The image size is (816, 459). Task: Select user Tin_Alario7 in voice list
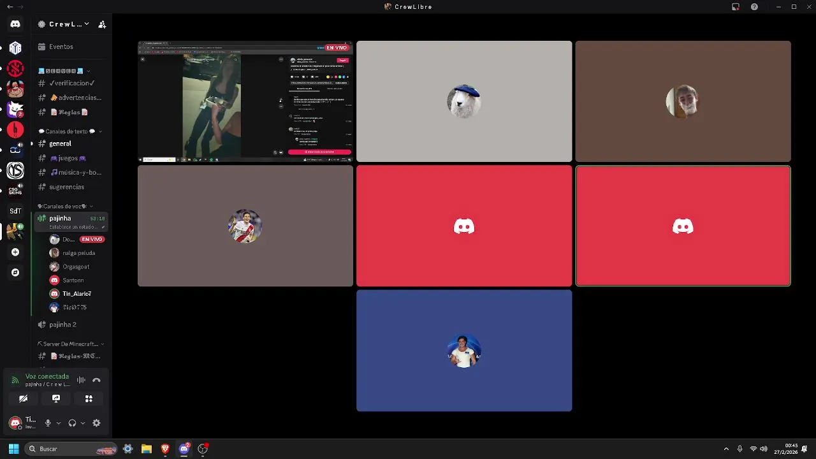pos(76,294)
